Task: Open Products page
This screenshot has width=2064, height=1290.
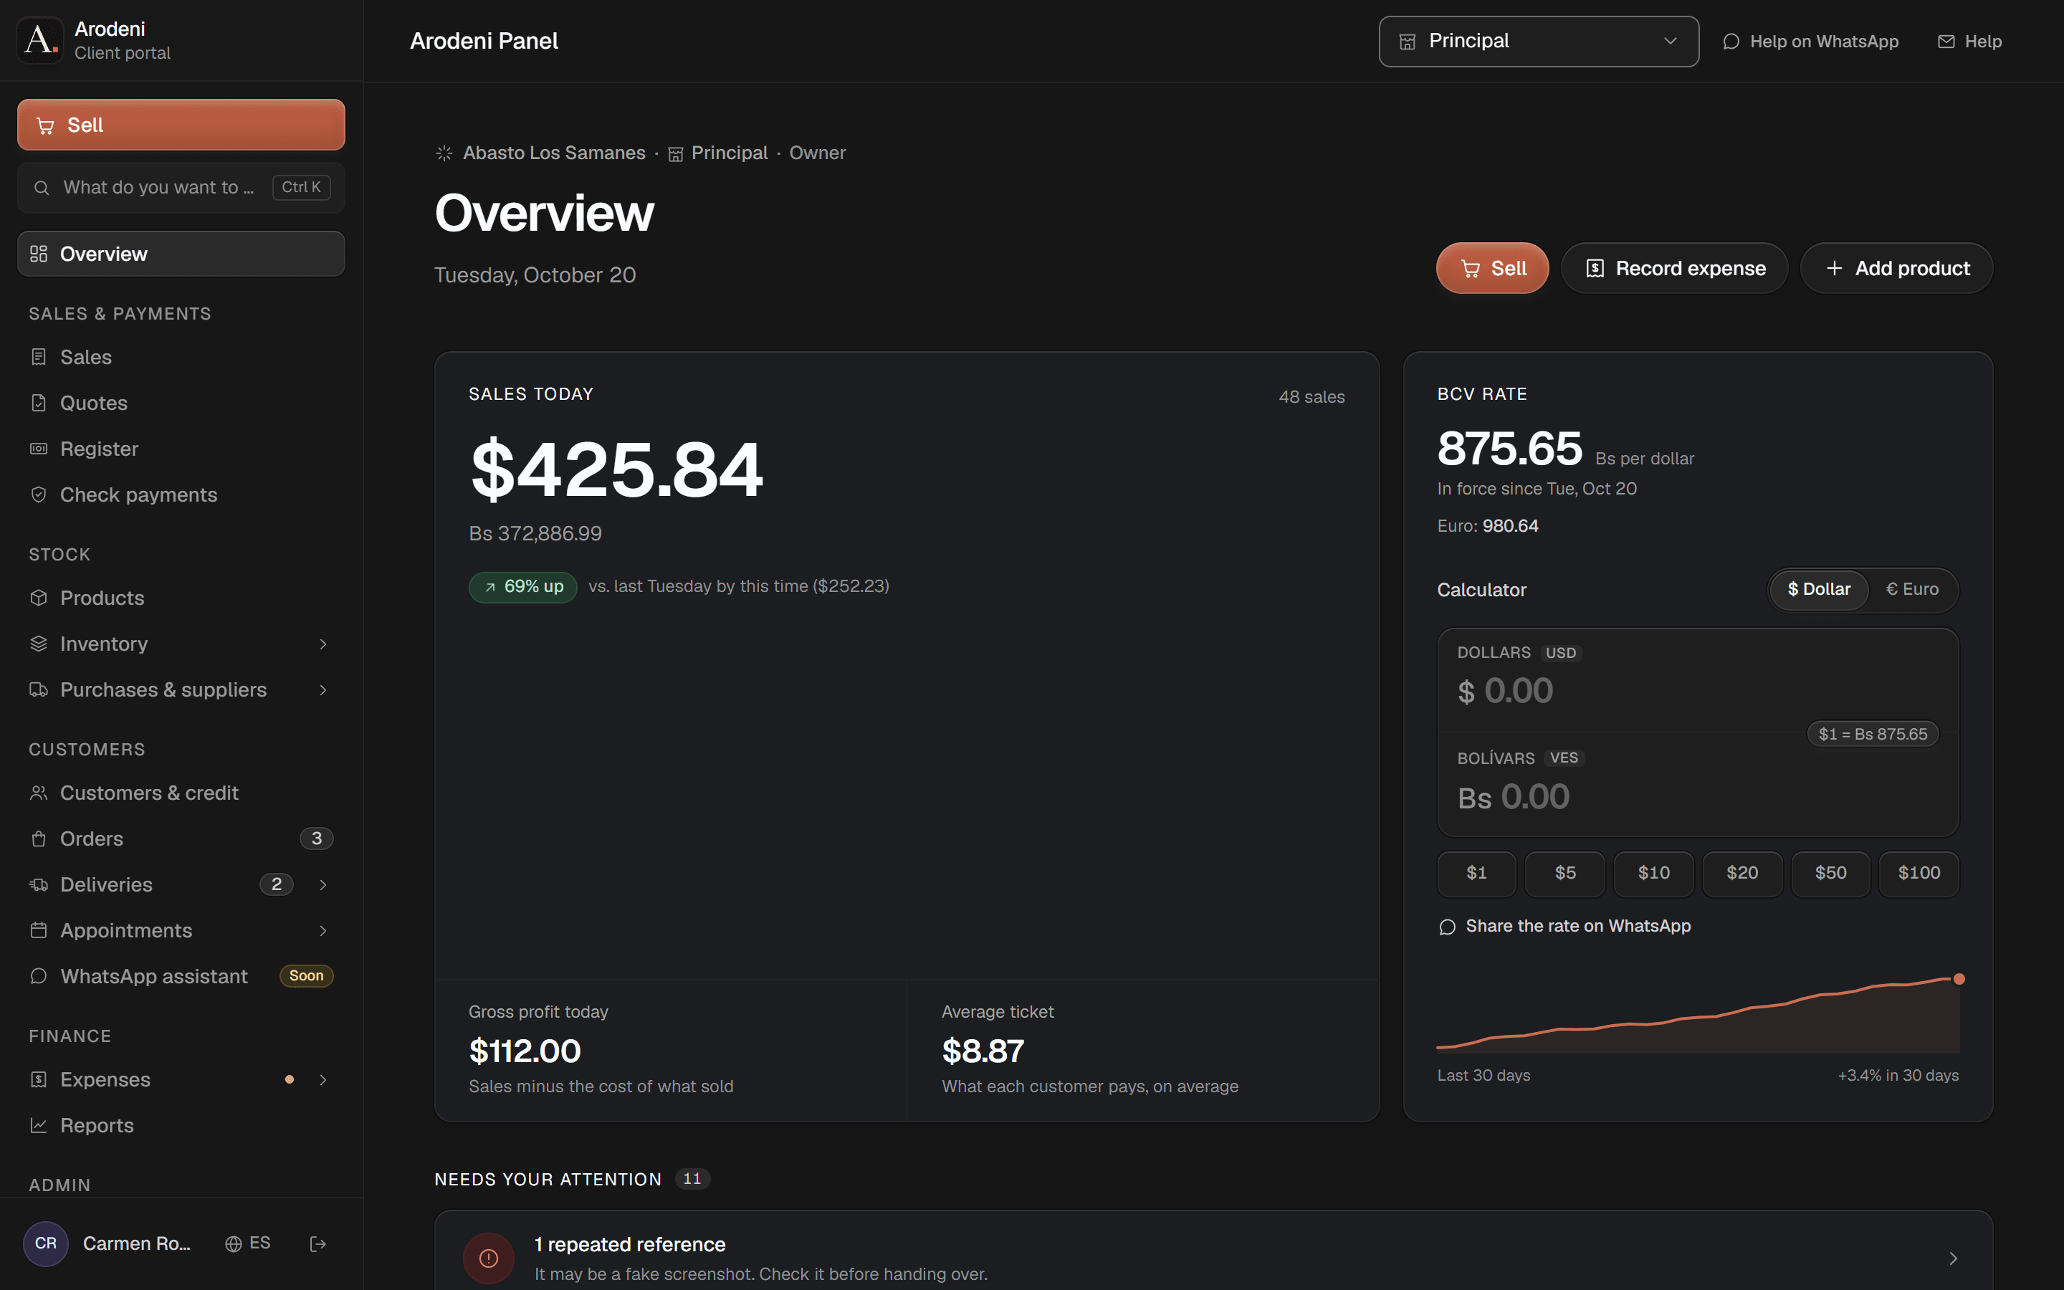Action: pos(181,598)
